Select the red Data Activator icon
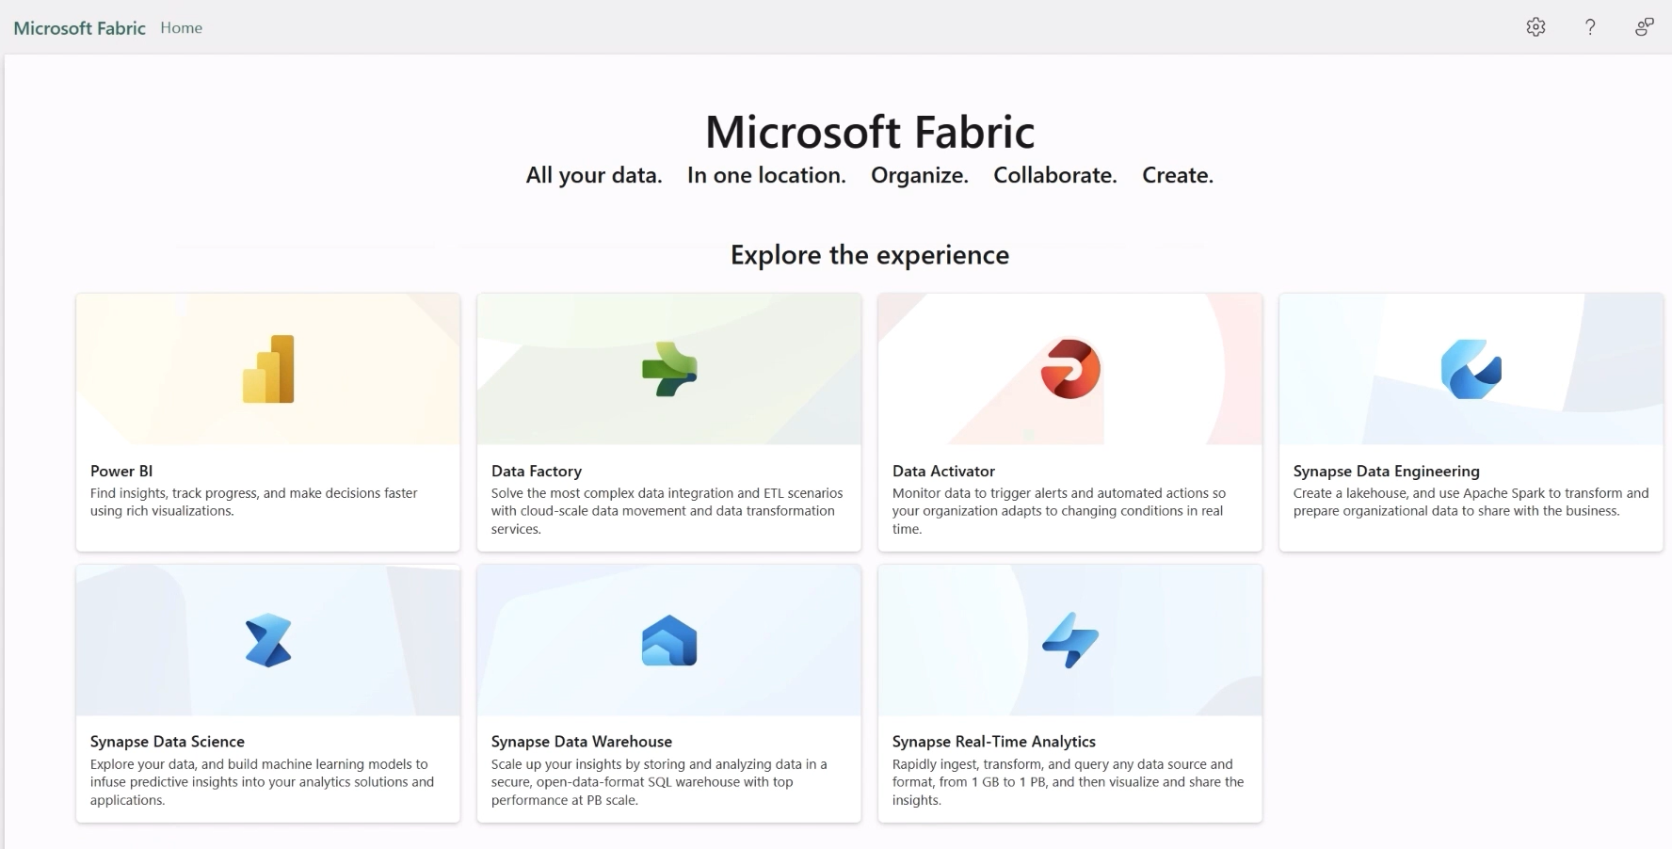The image size is (1672, 849). (1070, 369)
